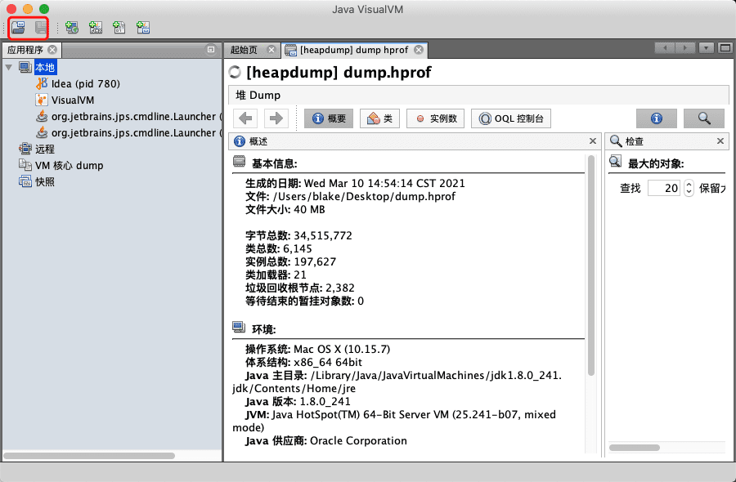
Task: Click the 垃圾回收根节点 value 2,382
Action: pyautogui.click(x=340, y=288)
